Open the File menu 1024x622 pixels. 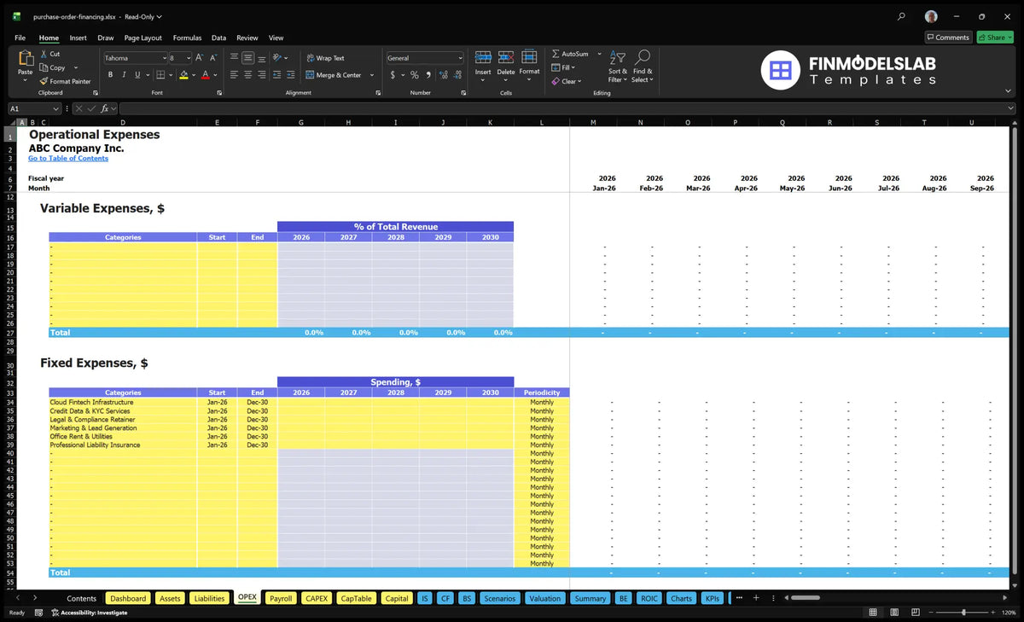tap(20, 38)
